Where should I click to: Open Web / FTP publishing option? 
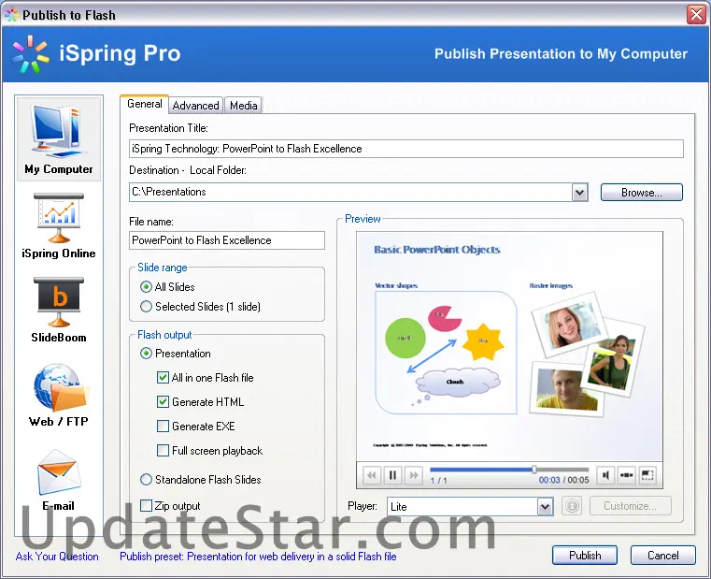click(59, 395)
